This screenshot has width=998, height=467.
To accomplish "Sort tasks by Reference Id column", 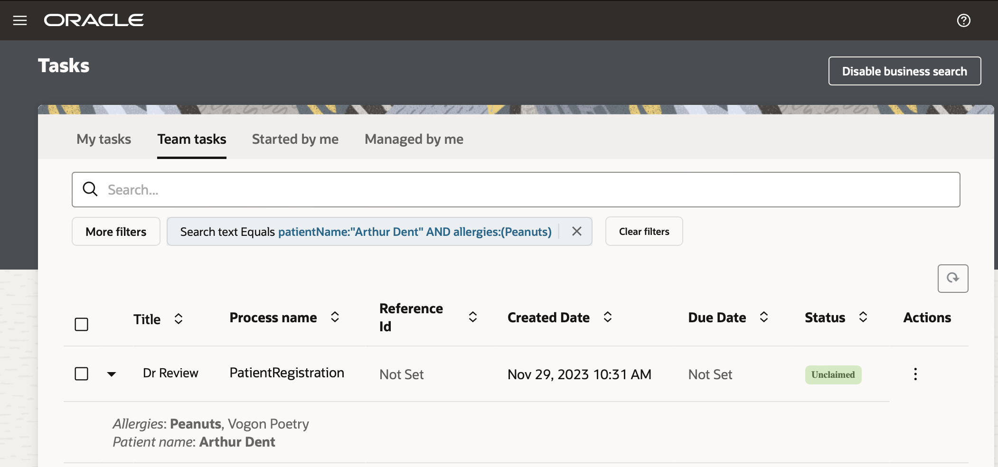I will pos(472,317).
